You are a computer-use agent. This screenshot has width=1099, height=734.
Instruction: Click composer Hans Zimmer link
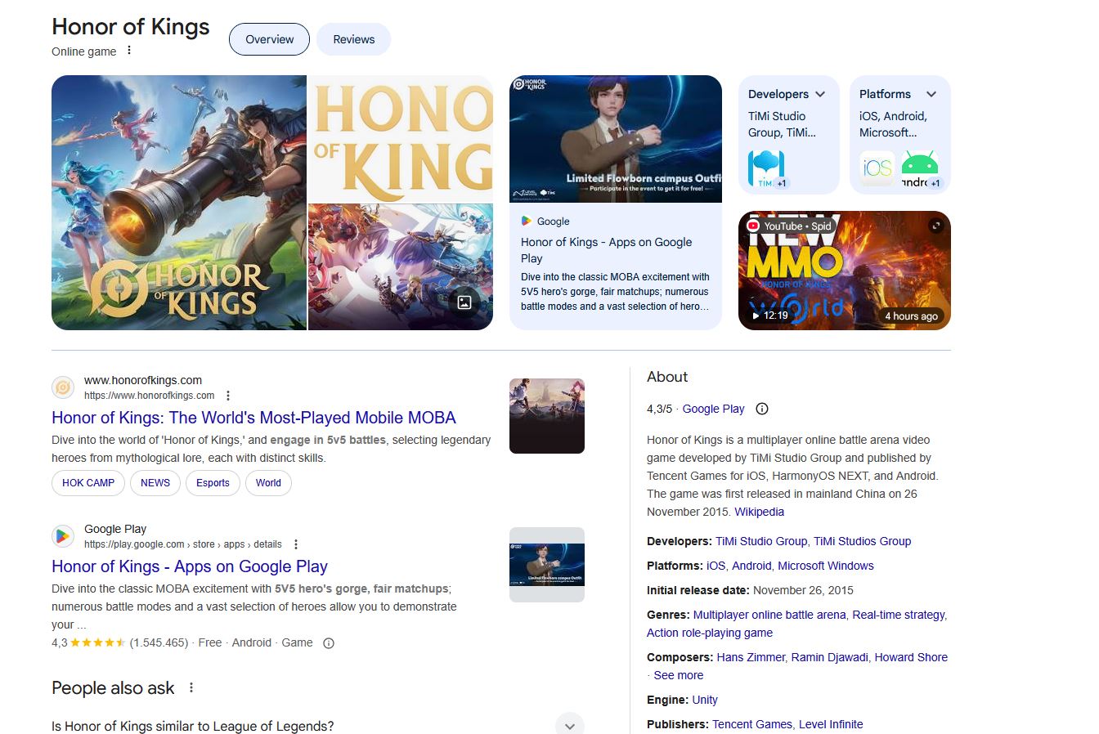click(751, 657)
